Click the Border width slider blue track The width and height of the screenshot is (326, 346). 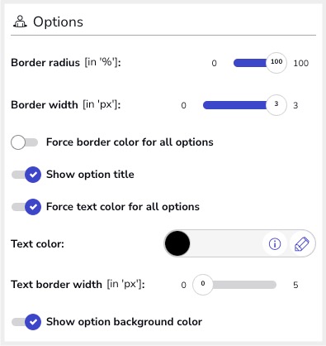234,105
